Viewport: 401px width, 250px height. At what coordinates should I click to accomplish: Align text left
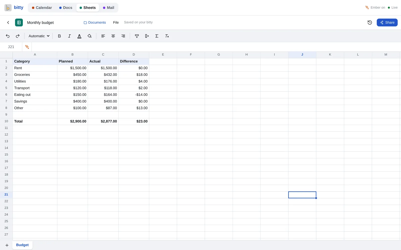pyautogui.click(x=103, y=36)
